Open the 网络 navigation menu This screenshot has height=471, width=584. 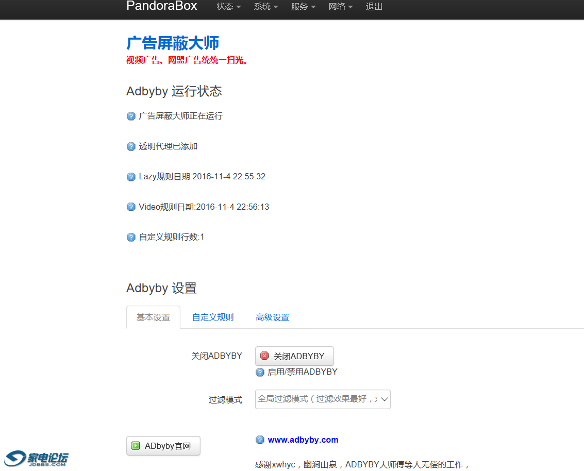tap(340, 7)
